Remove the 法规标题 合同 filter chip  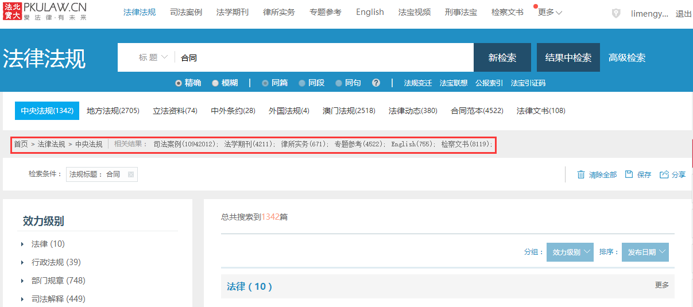(x=131, y=174)
